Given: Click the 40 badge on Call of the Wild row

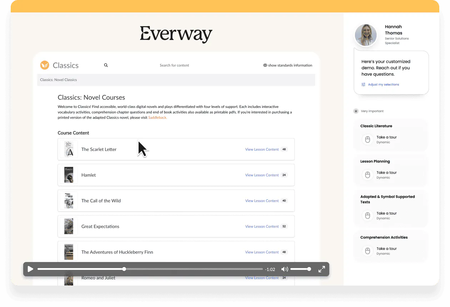Looking at the screenshot, I should (x=284, y=201).
